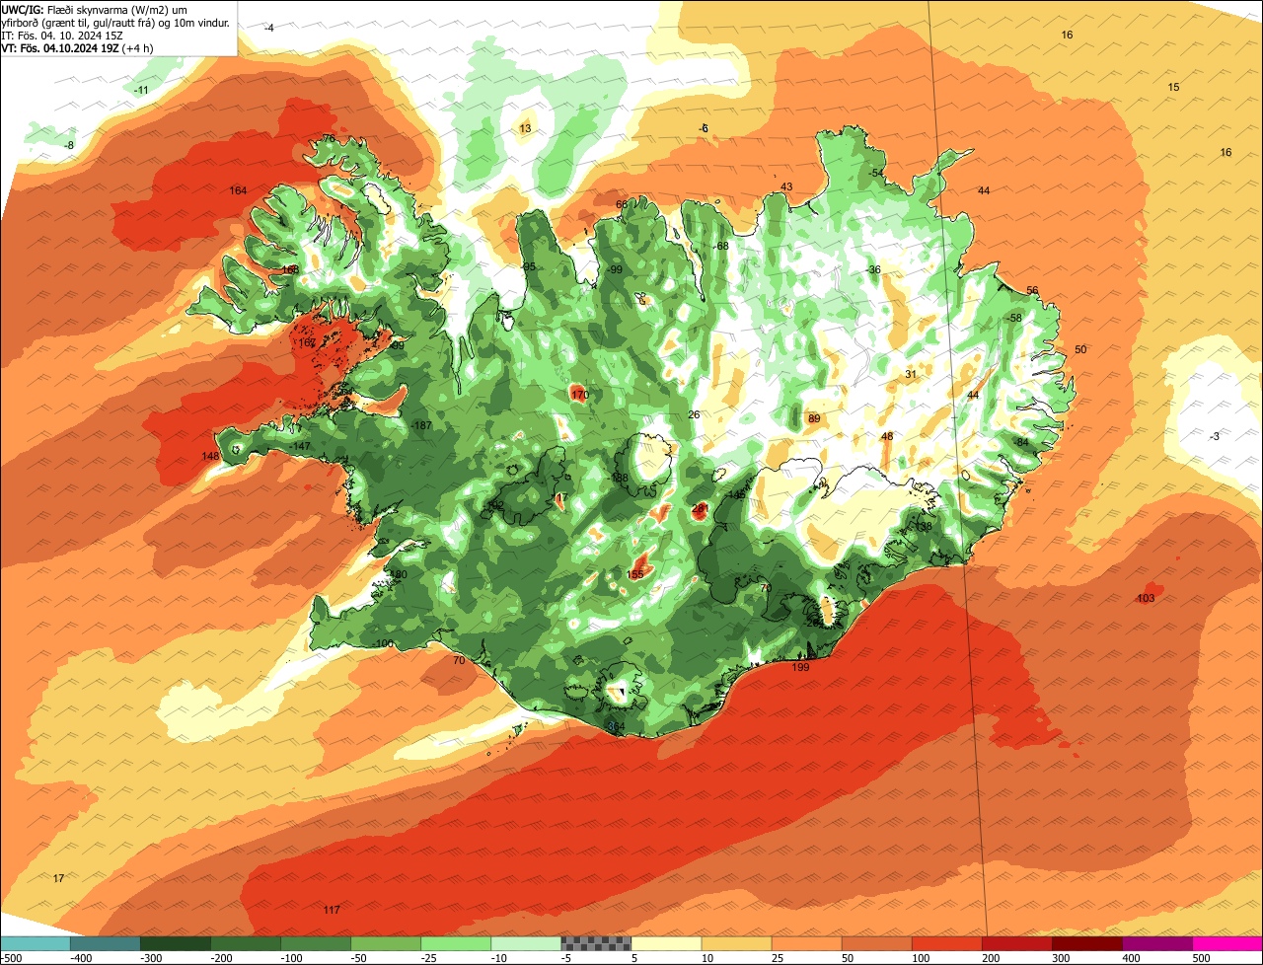This screenshot has width=1263, height=965.
Task: Click the map value -3
Action: 1215,437
